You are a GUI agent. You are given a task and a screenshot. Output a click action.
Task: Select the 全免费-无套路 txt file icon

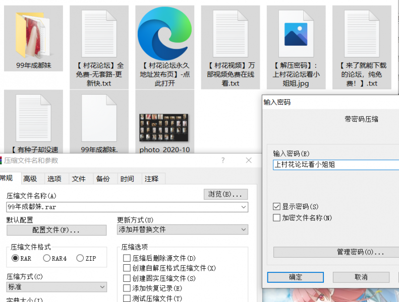coord(99,34)
